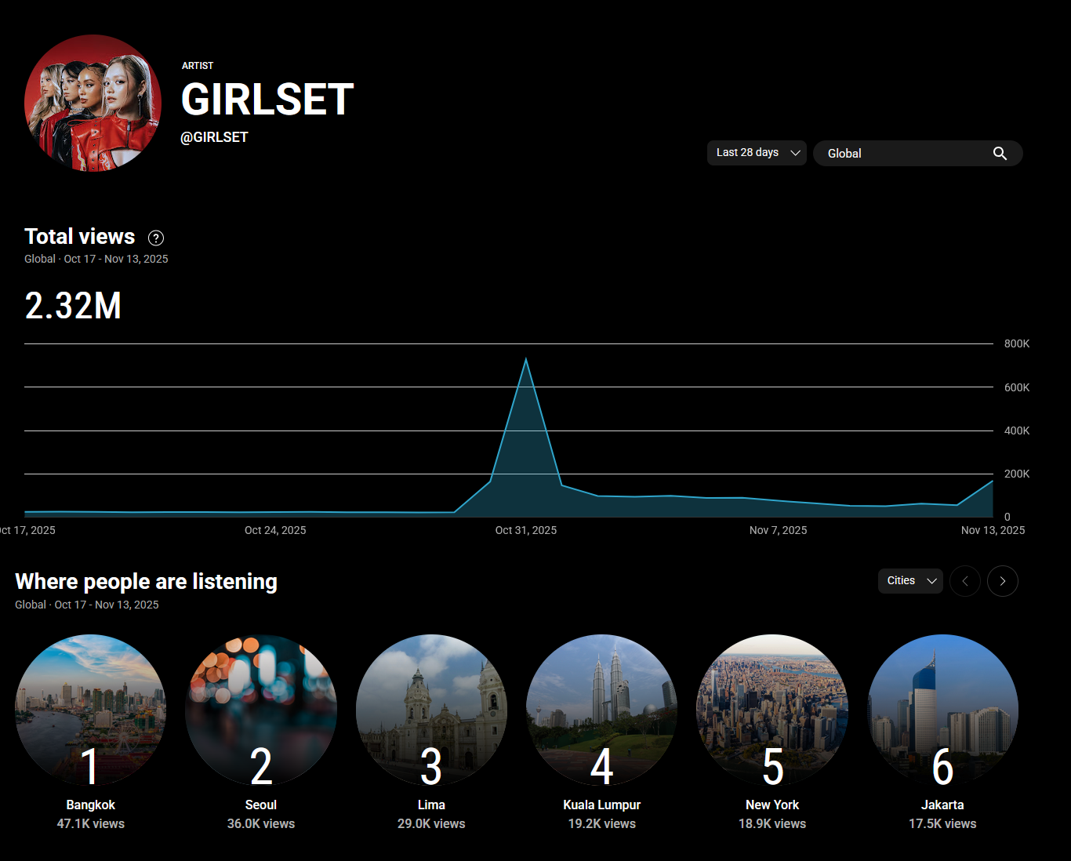The image size is (1071, 861).
Task: Select the Kuala Lumpur city thumbnail
Action: coord(602,710)
